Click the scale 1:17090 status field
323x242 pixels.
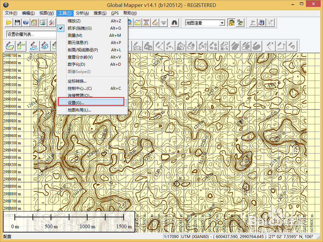pyautogui.click(x=171, y=236)
